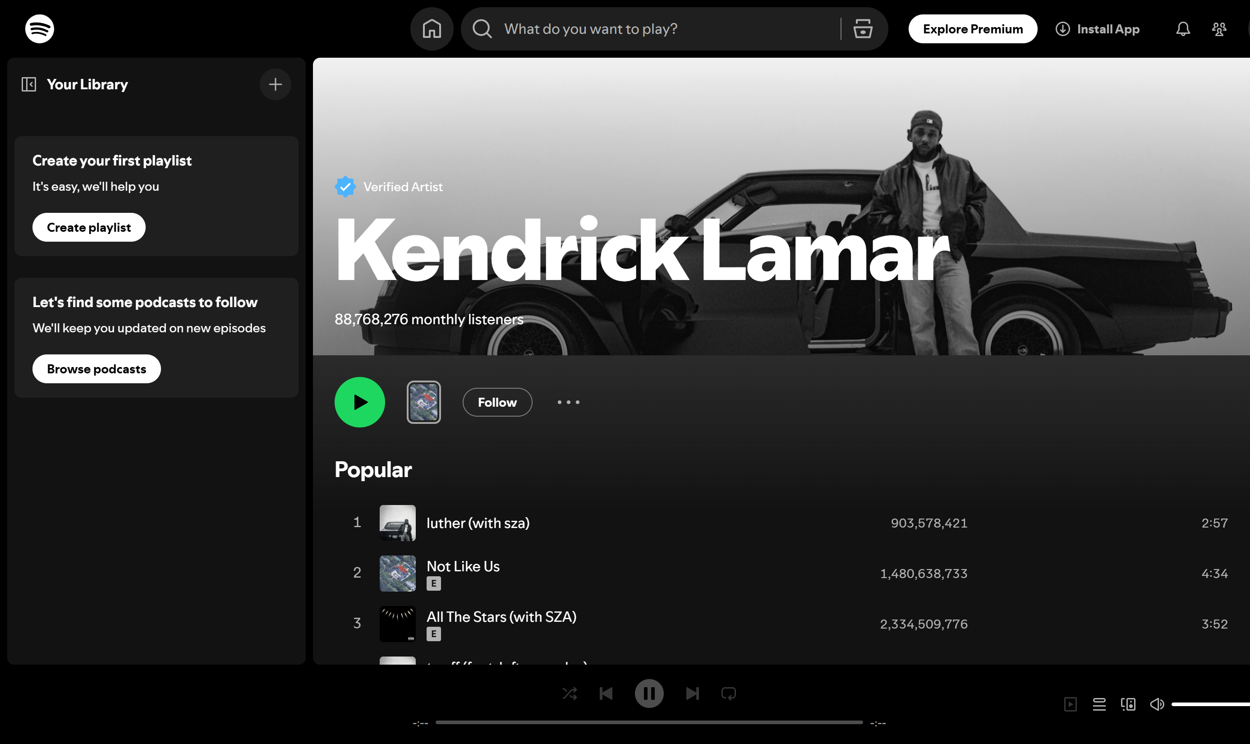Open the playback queue
1250x744 pixels.
(x=1099, y=704)
